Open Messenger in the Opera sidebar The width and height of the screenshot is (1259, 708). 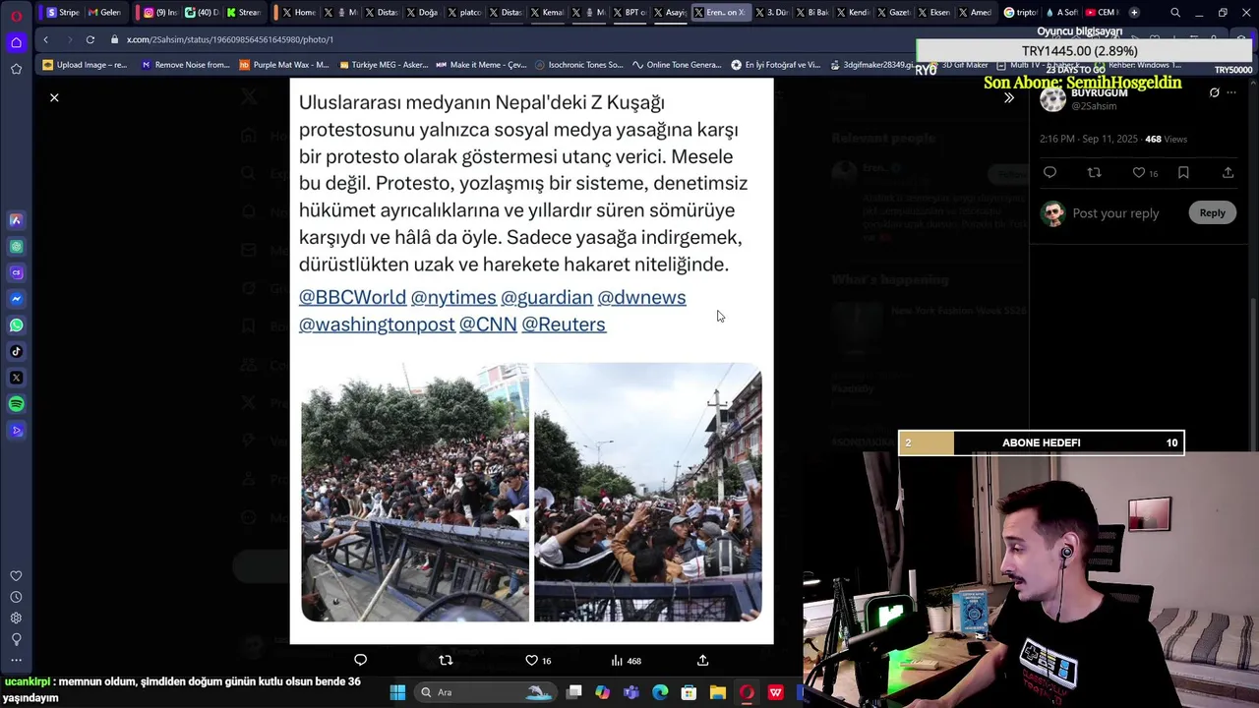point(16,299)
